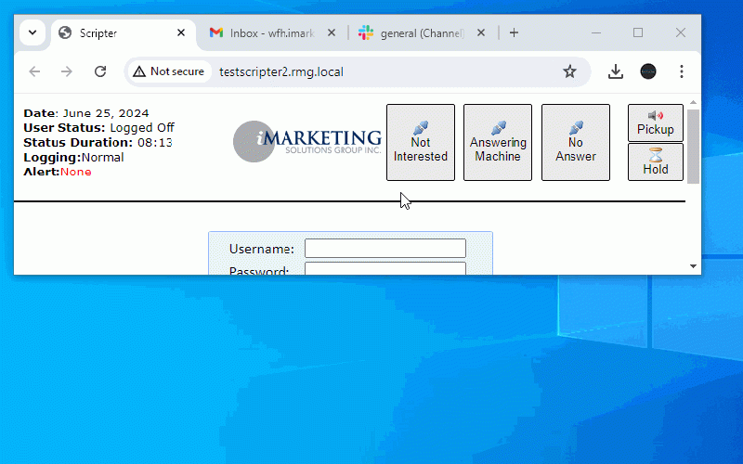Click the vertical scrollbar thumb
743x464 pixels.
coord(693,147)
